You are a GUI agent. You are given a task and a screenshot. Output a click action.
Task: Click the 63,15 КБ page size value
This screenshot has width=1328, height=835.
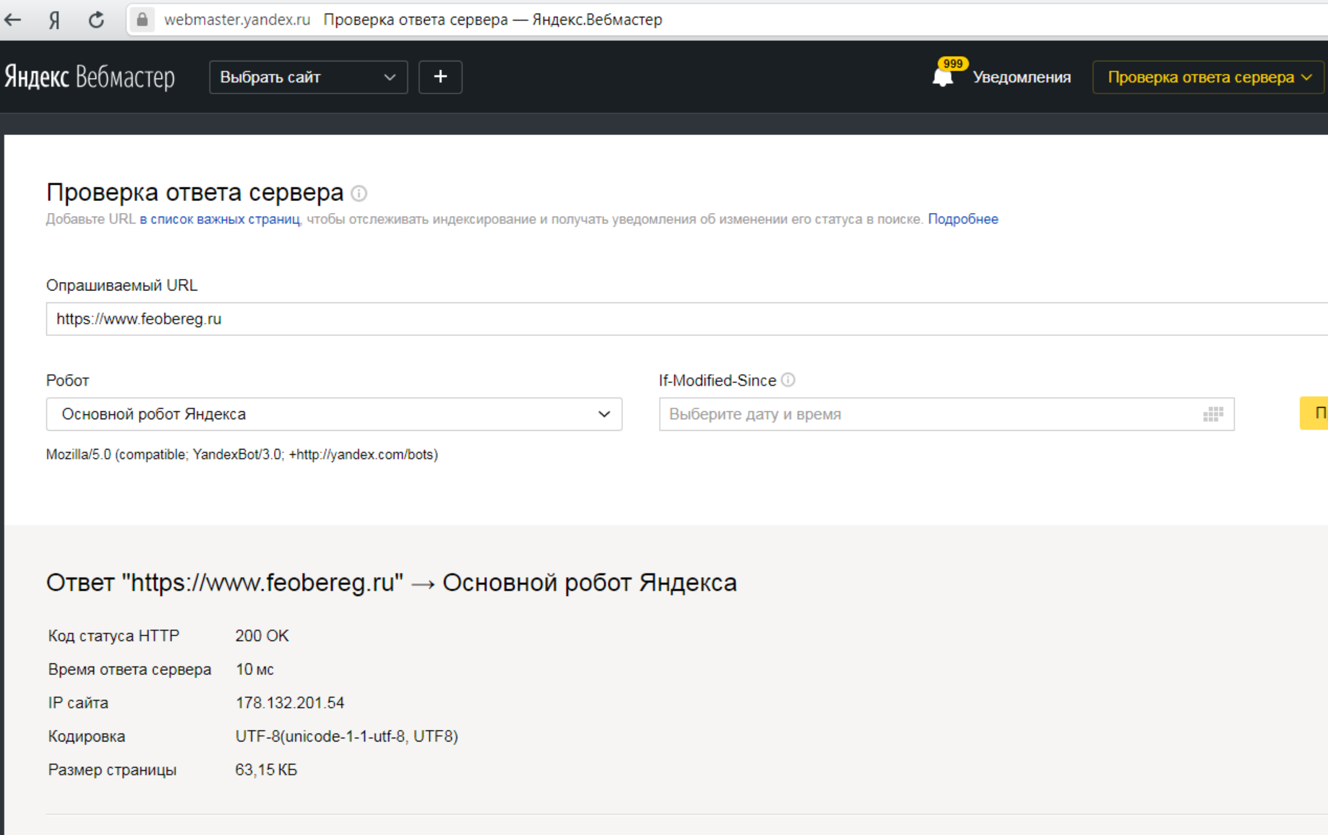(x=267, y=770)
